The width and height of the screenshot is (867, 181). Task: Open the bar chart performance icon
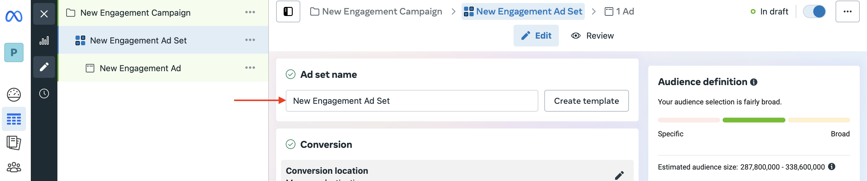pos(44,41)
